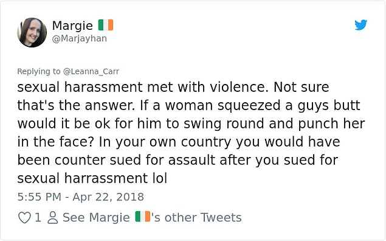Image resolution: width=386 pixels, height=241 pixels.
Task: Like the tweet with the heart icon
Action: (x=24, y=218)
